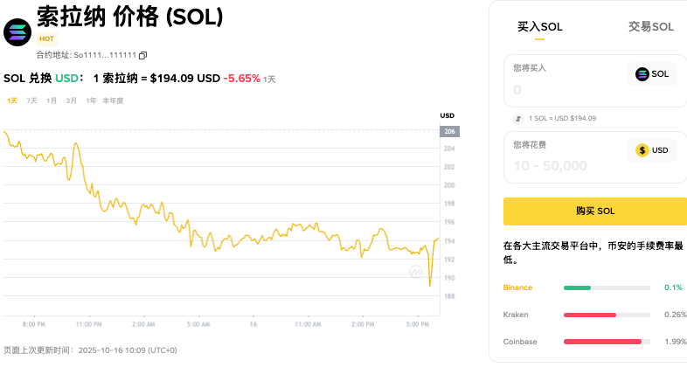Switch the chart to the 1月 range

52,100
